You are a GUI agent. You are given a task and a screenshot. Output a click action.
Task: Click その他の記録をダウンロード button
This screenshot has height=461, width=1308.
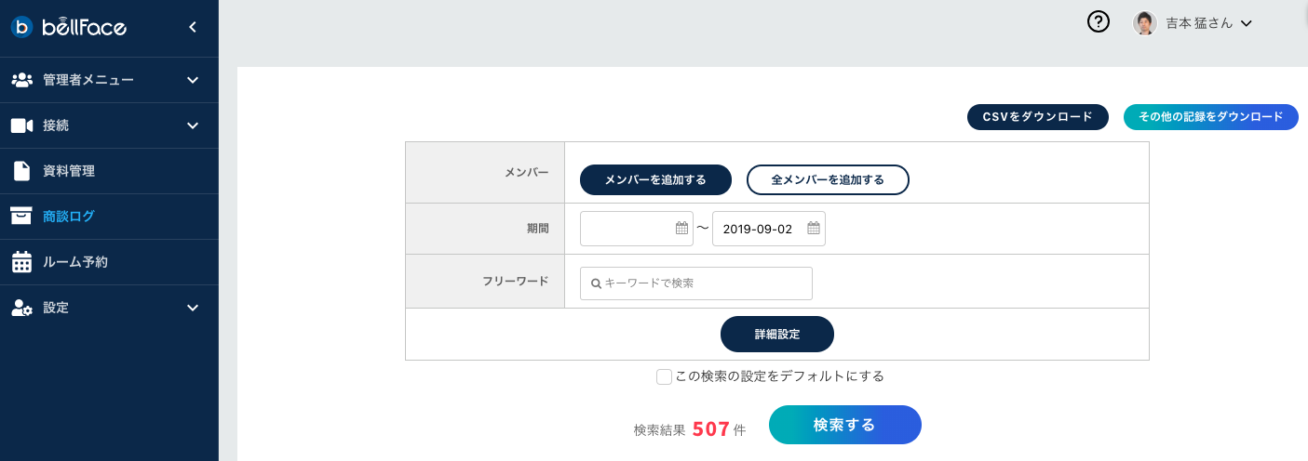(x=1210, y=117)
